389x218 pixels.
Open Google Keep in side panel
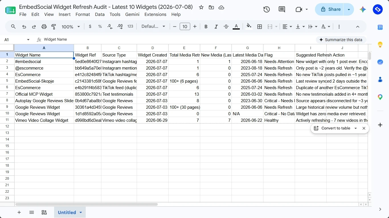pos(380,45)
